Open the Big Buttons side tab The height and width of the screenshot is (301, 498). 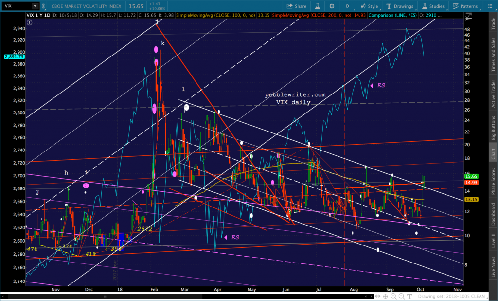(x=493, y=128)
